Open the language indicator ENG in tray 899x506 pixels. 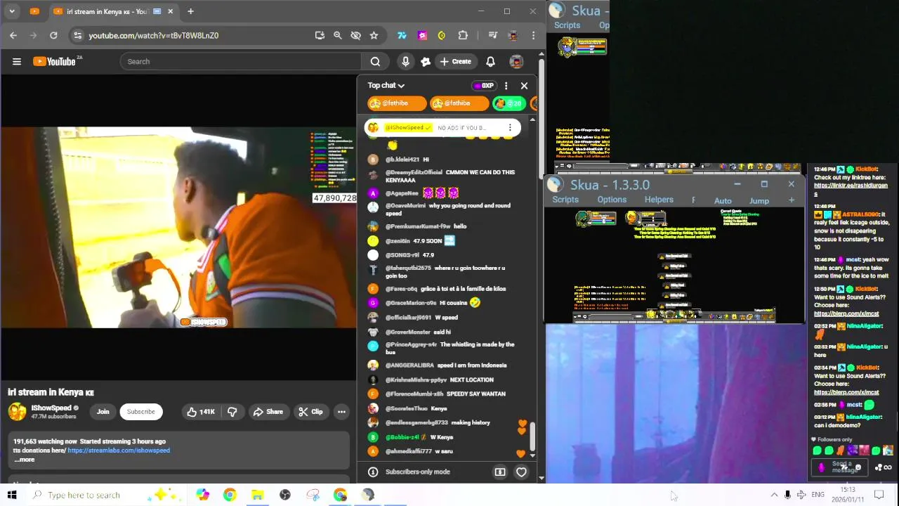coord(818,495)
